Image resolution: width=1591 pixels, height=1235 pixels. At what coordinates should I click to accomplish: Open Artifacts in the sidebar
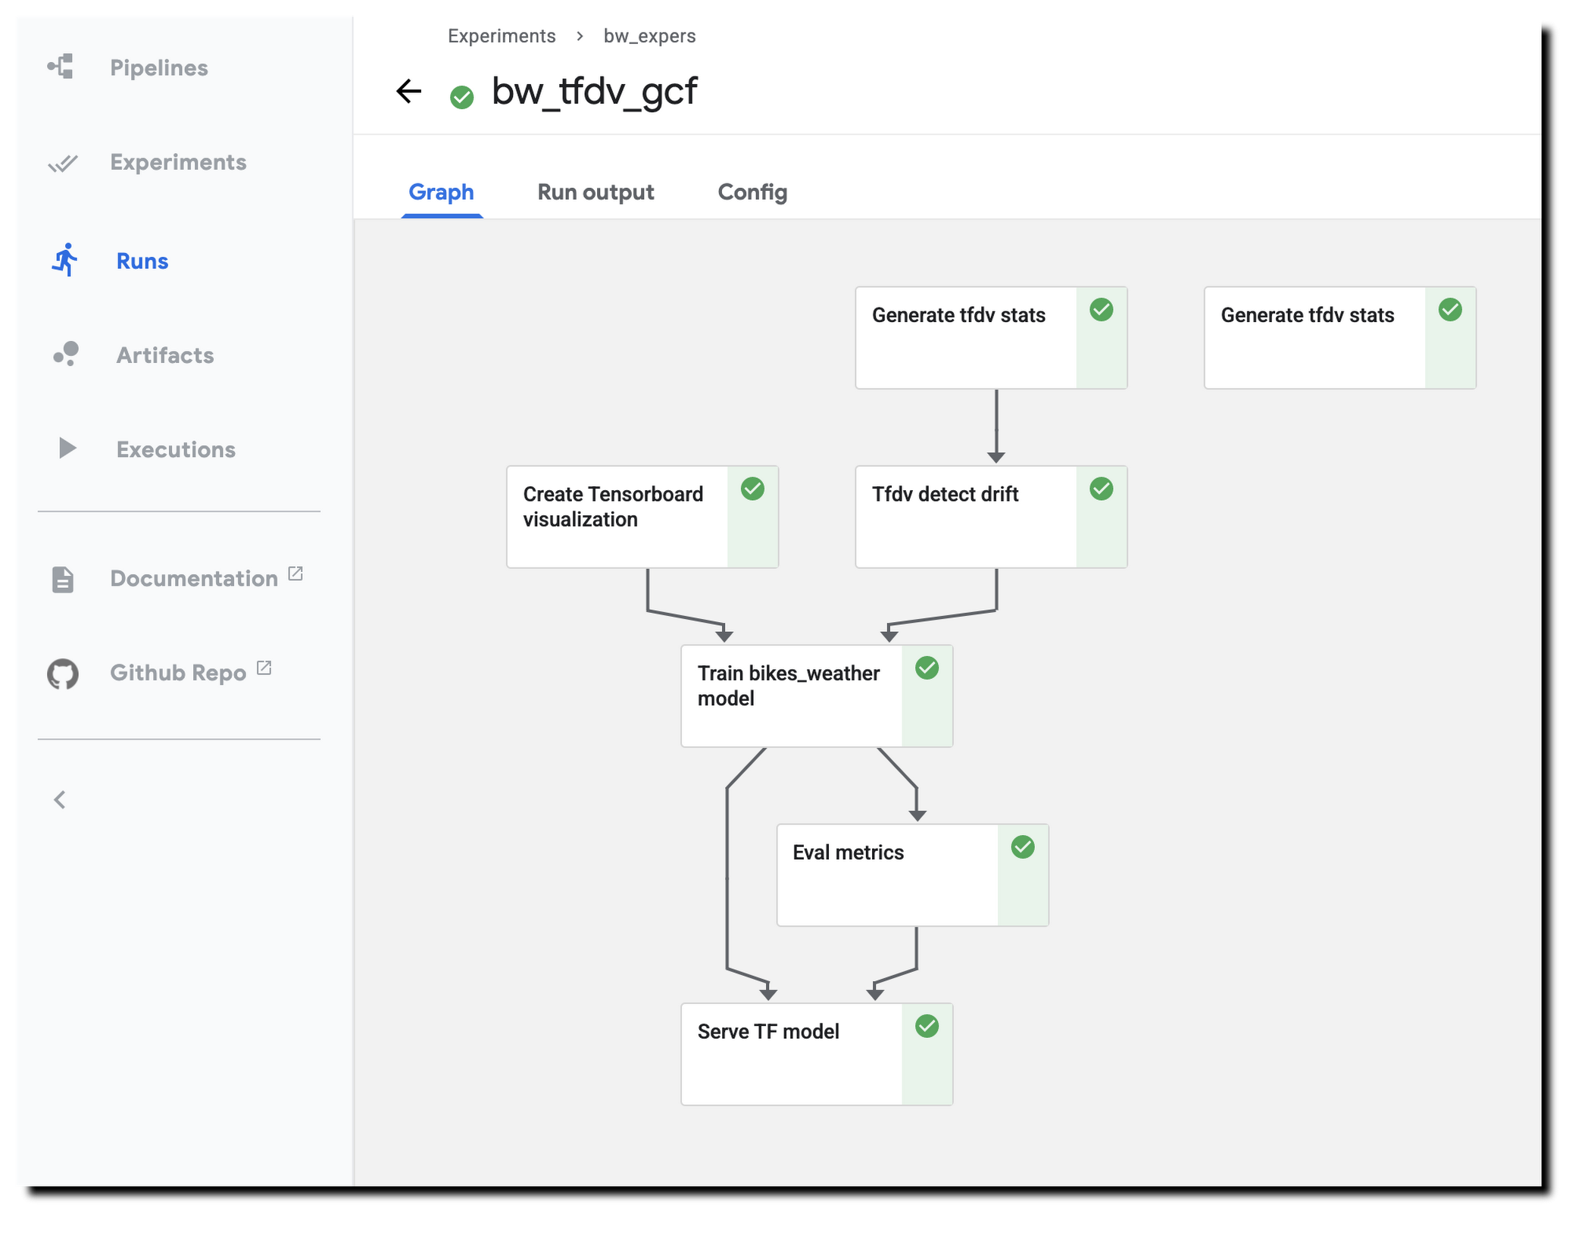tap(165, 355)
